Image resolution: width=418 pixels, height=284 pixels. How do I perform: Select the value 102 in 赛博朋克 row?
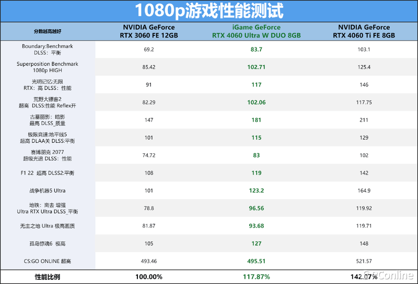(x=364, y=155)
